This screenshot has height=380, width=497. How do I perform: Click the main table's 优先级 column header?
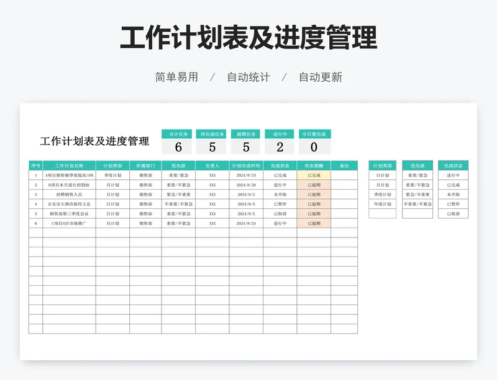(178, 166)
